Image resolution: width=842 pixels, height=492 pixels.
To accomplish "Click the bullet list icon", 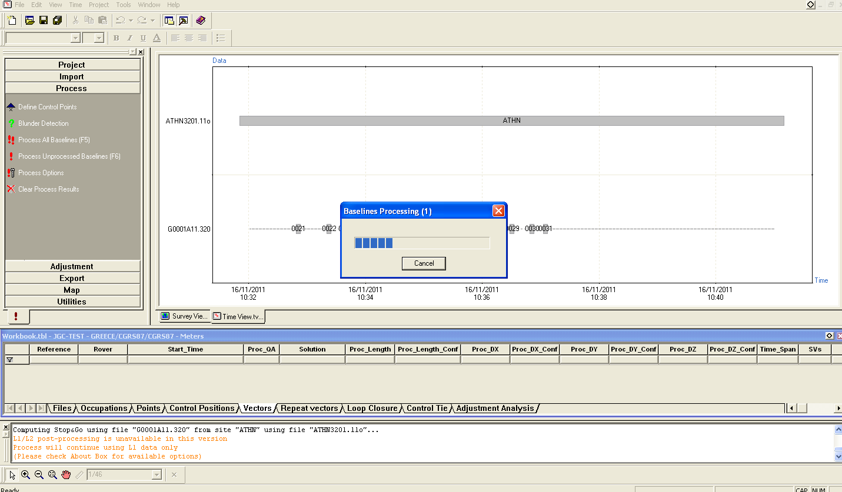I will [x=221, y=38].
